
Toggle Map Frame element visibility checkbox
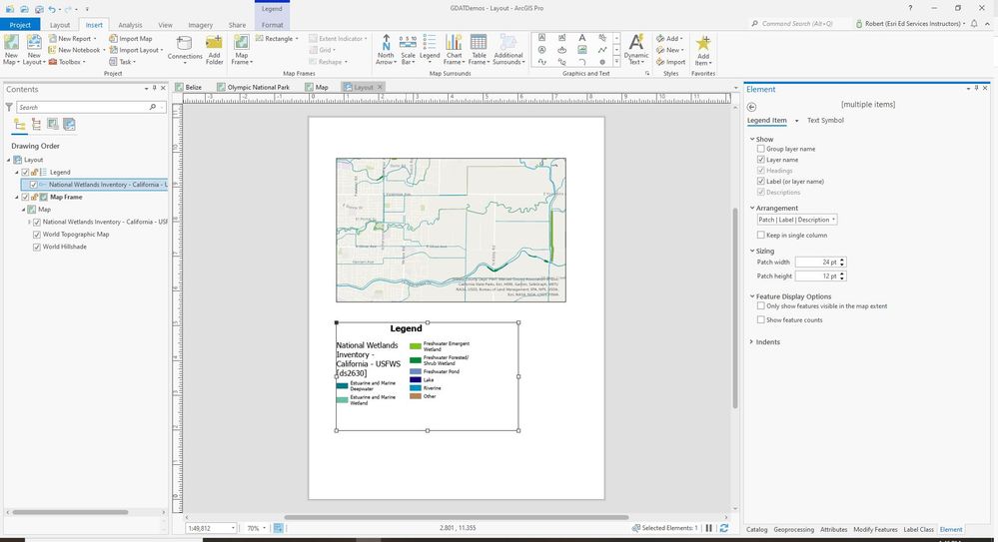click(25, 198)
